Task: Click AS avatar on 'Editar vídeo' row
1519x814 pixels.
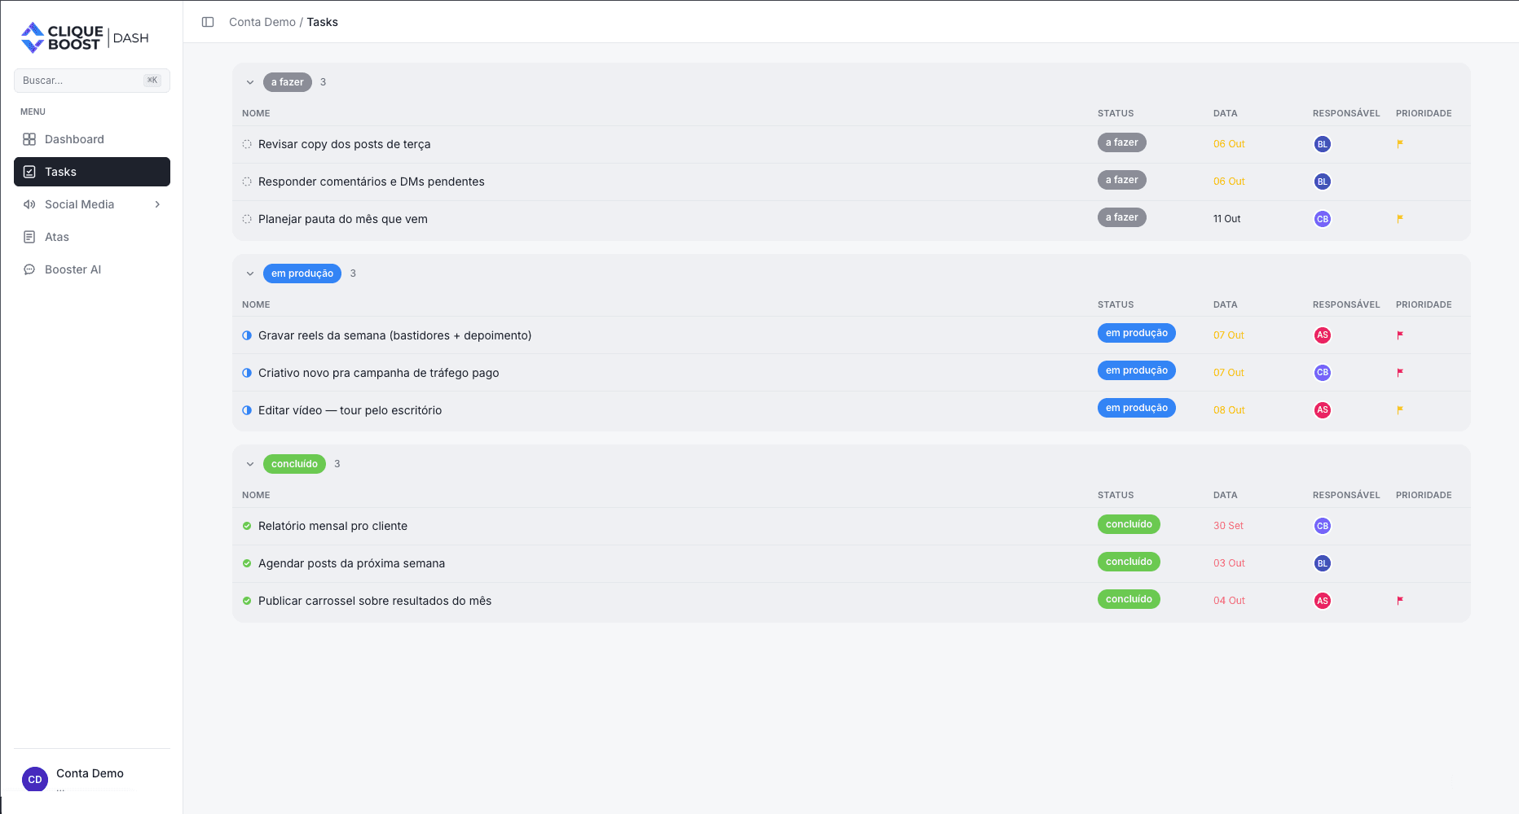Action: pos(1323,410)
